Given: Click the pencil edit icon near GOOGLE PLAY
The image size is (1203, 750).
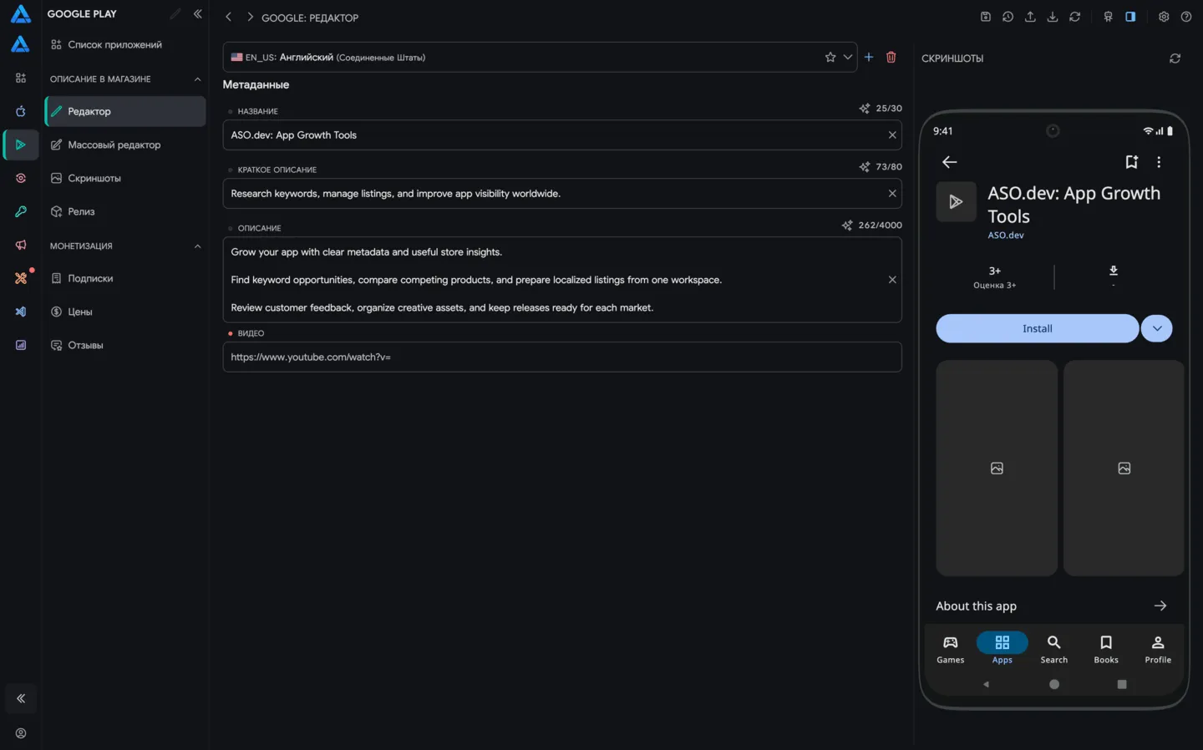Looking at the screenshot, I should point(175,13).
